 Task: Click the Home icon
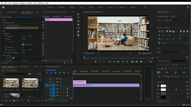click(x=3, y=7)
